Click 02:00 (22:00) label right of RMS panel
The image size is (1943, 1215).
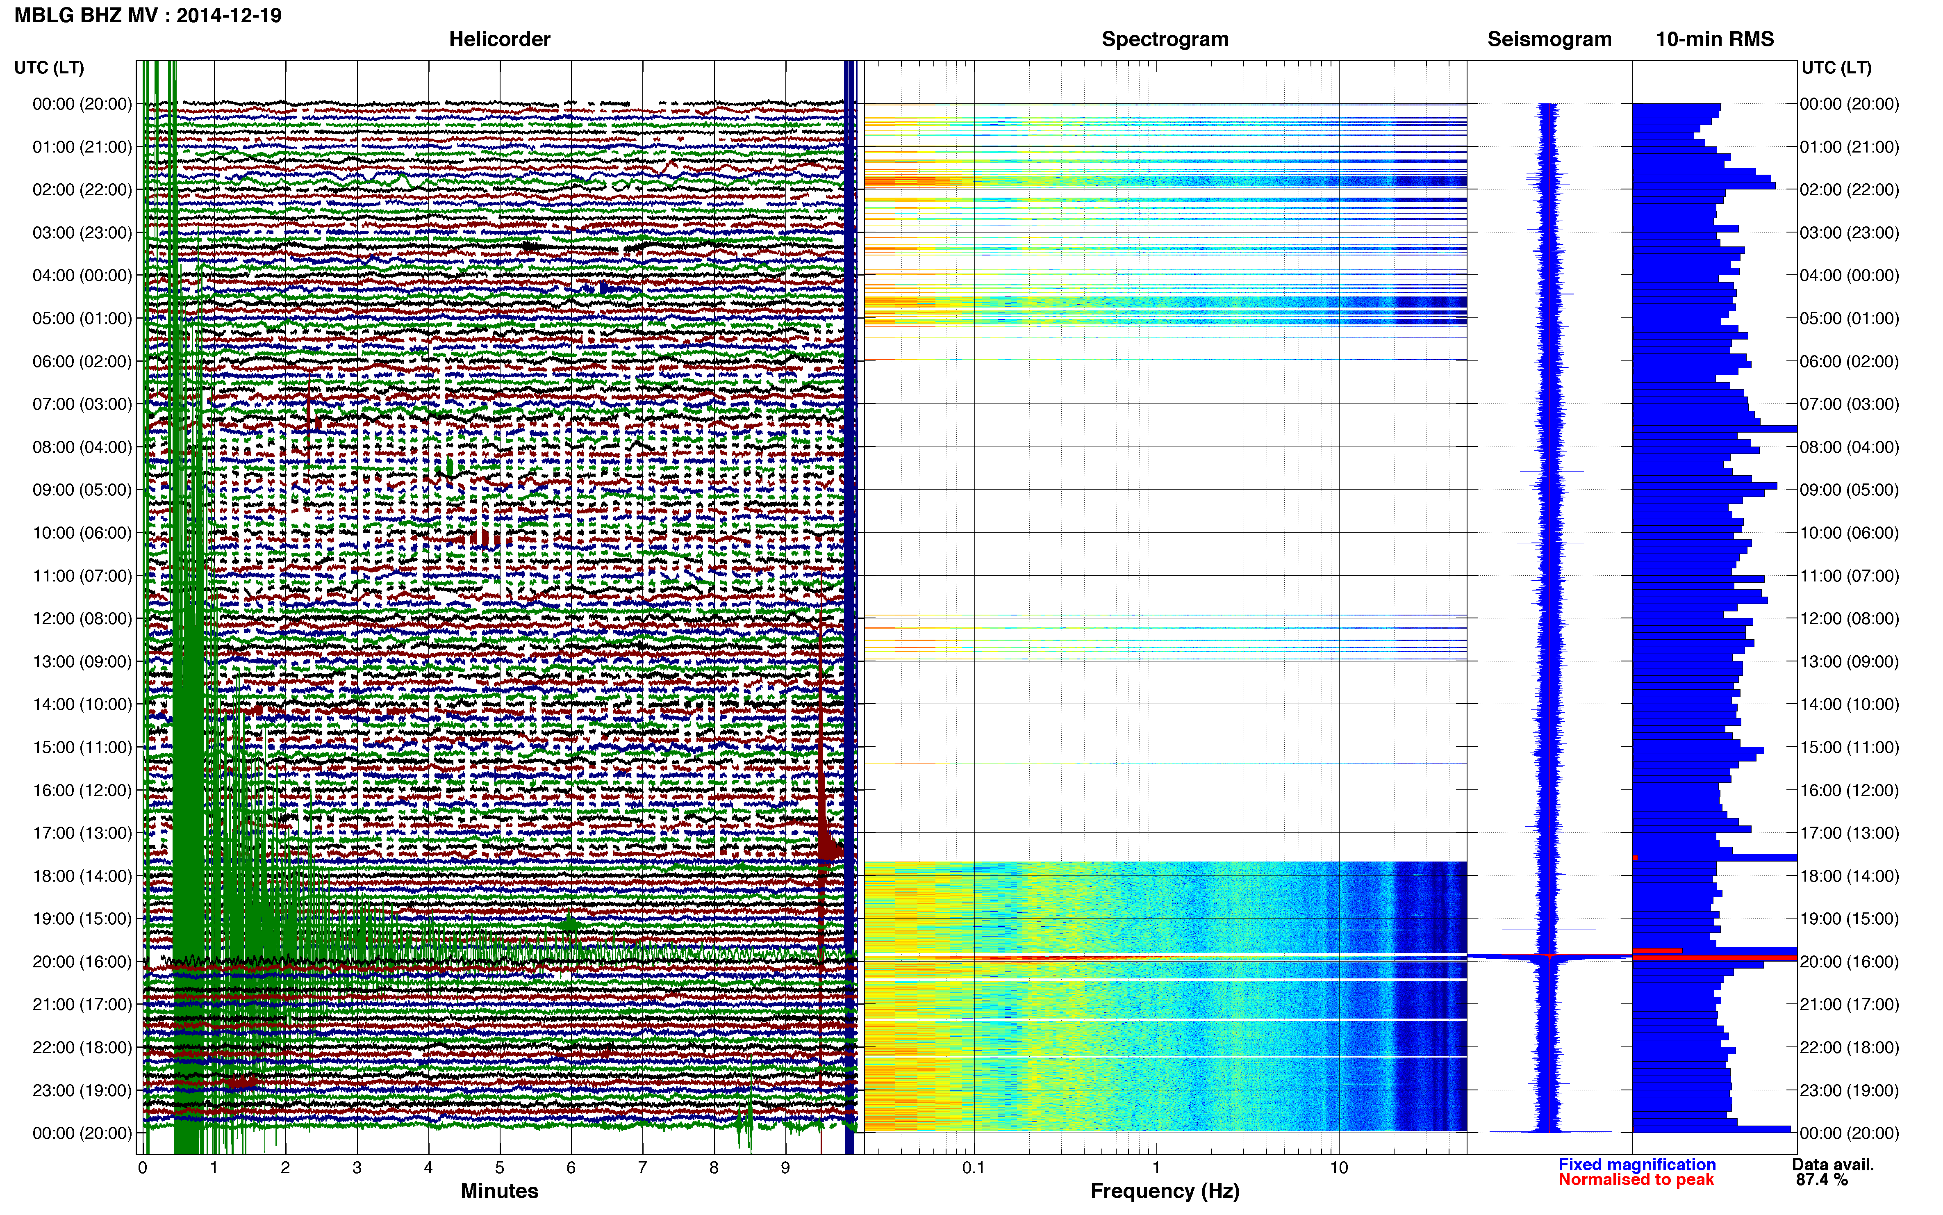1849,189
